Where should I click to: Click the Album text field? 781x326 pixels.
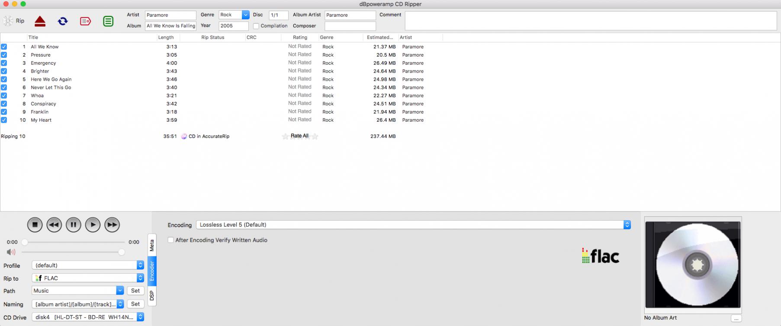click(x=170, y=26)
